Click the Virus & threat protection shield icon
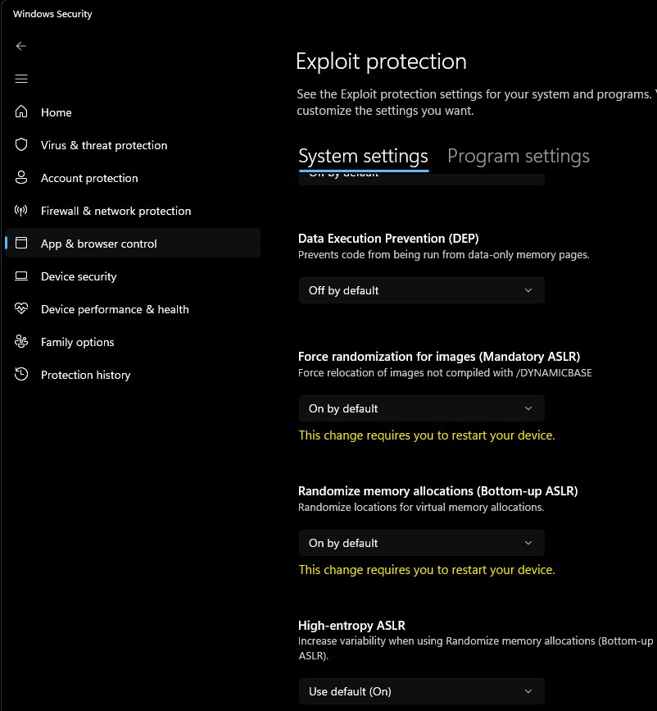Screen dimensions: 657x711 pyautogui.click(x=22, y=145)
